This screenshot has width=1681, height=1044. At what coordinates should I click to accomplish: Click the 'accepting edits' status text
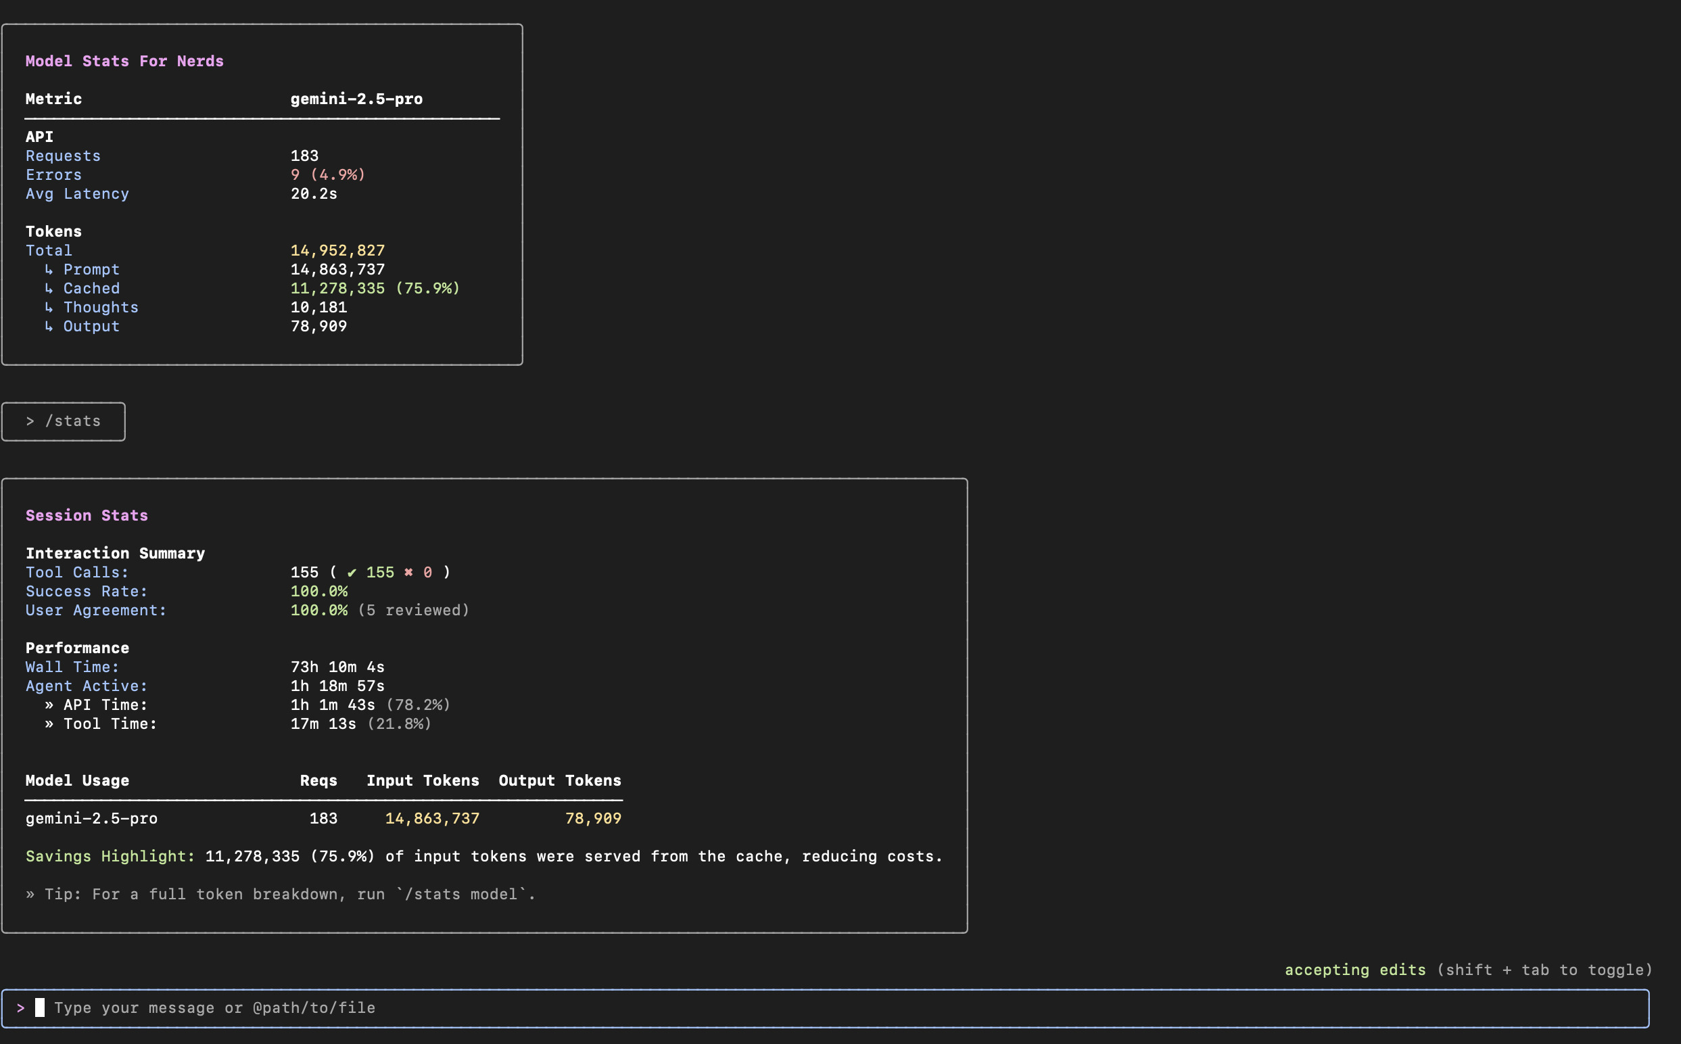1355,970
